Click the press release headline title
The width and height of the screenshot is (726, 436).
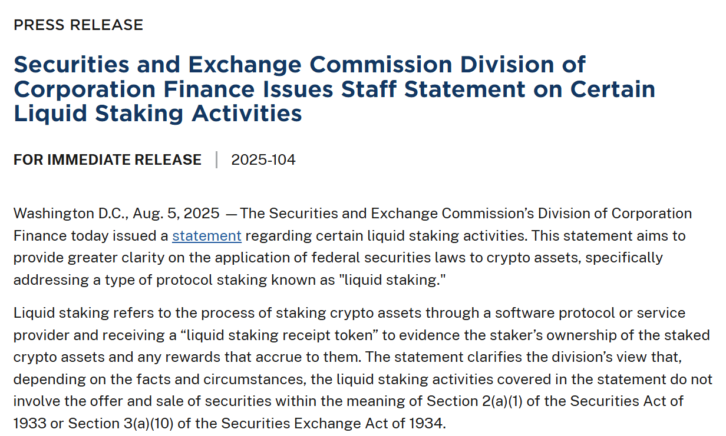coord(334,88)
